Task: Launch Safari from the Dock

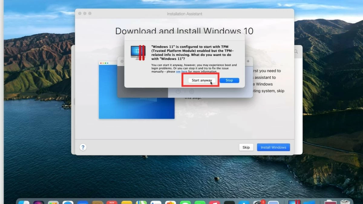Action: coord(68,202)
